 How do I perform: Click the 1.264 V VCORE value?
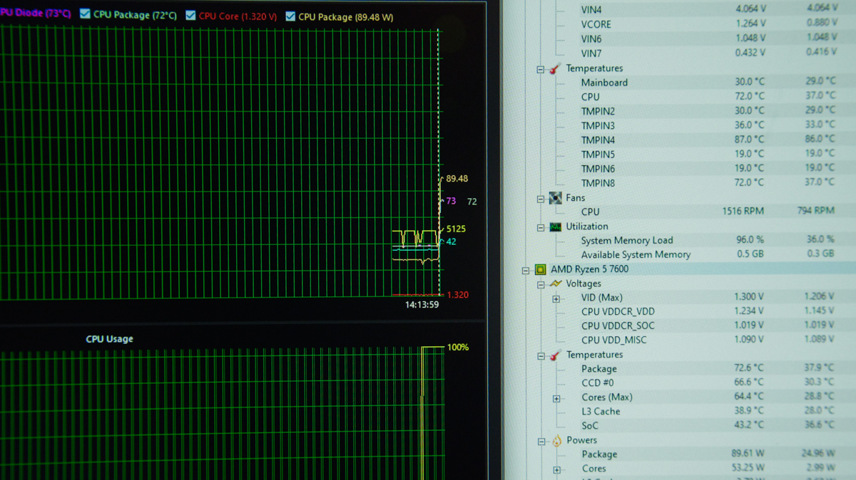click(x=750, y=24)
